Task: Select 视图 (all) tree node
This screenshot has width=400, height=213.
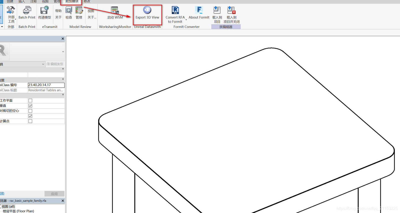Action: 8,207
